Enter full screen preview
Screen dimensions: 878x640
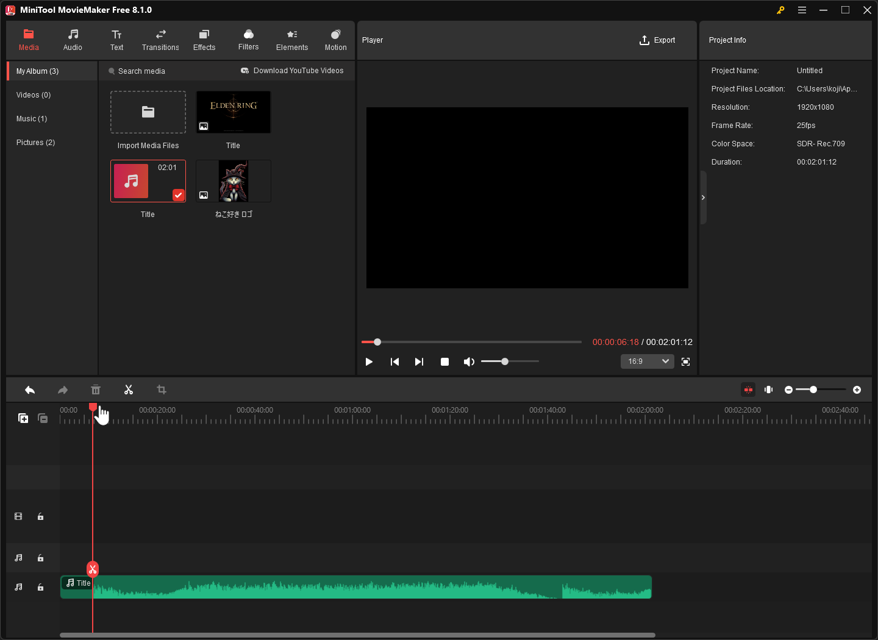(x=685, y=362)
